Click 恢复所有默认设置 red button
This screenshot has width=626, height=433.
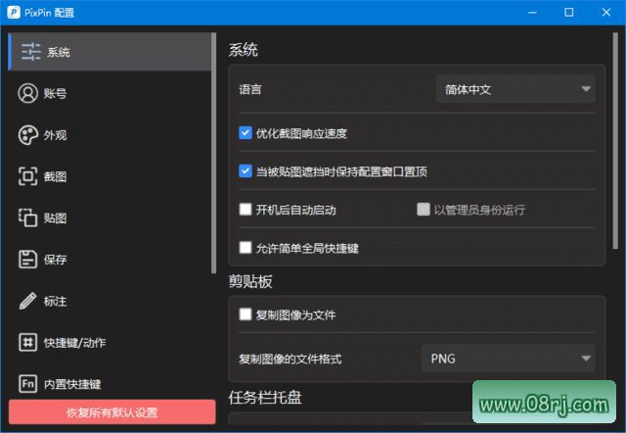pos(112,412)
